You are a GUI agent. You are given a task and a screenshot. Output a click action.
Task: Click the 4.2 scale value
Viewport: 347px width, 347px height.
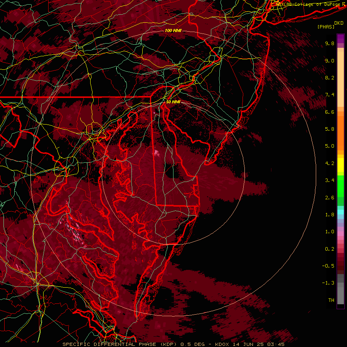pos(330,163)
